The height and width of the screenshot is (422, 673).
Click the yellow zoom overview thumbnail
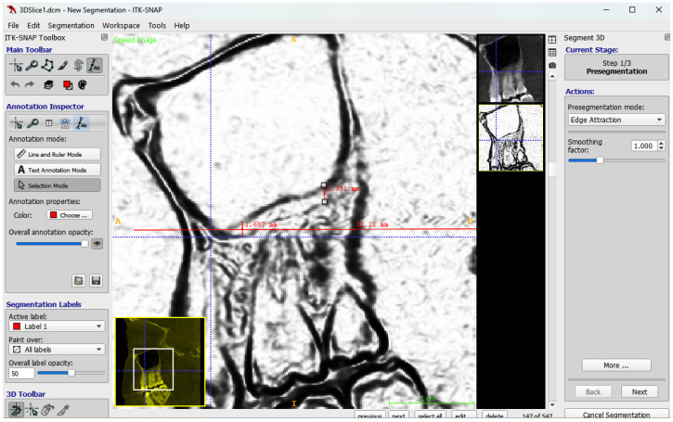pos(160,362)
